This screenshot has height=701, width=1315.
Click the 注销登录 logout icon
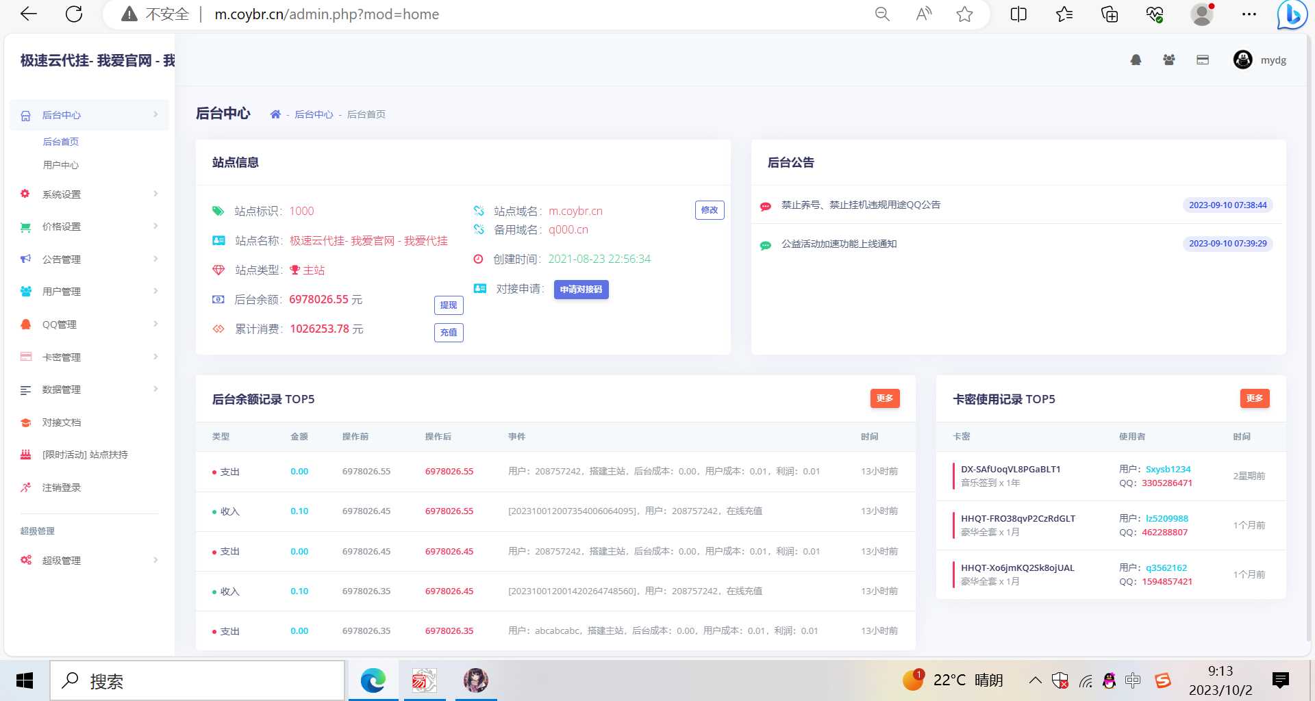coord(25,487)
